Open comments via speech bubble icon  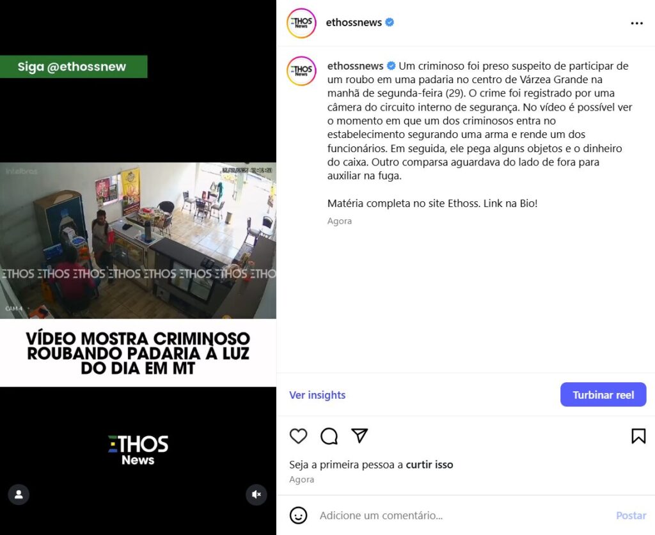click(x=329, y=436)
